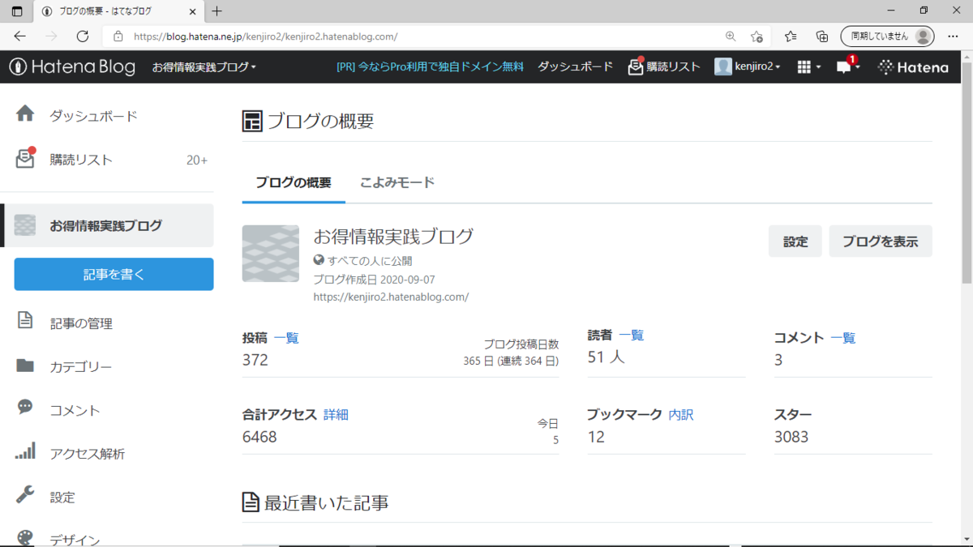
Task: Click the post count 372
Action: point(255,361)
